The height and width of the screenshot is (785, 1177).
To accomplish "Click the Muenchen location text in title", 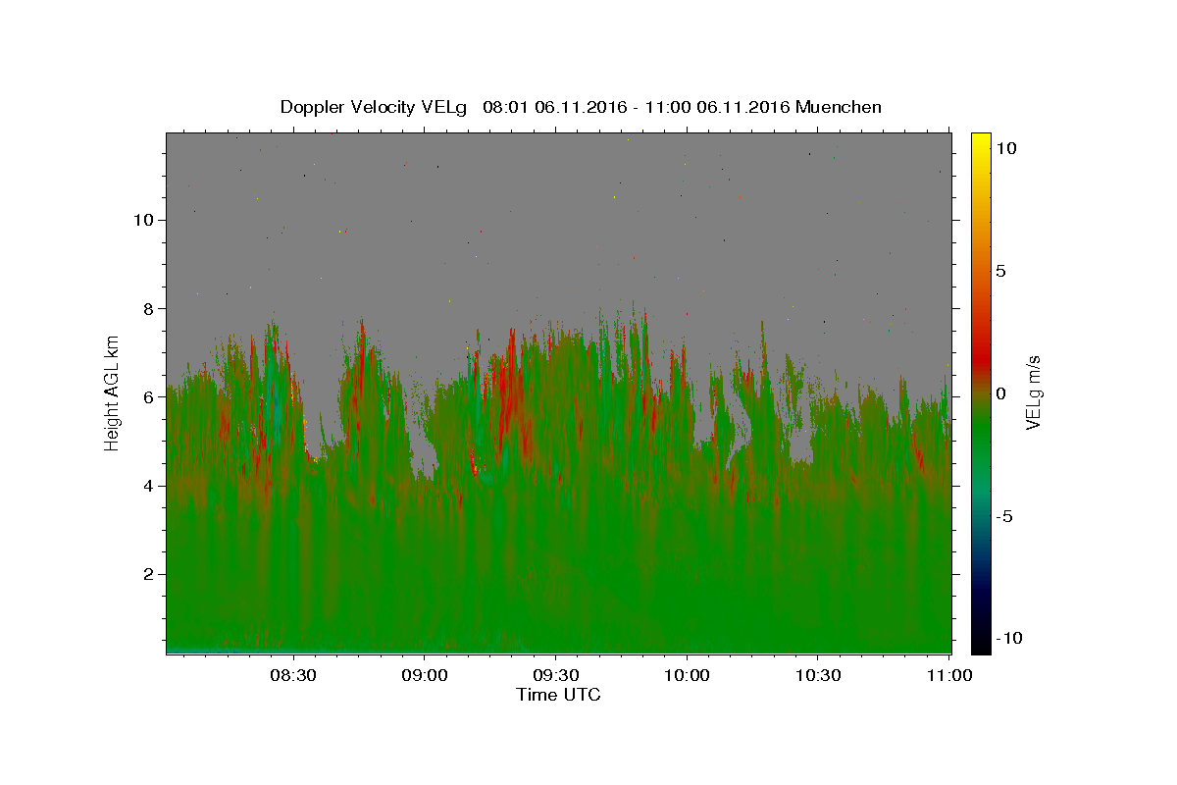I will coord(839,107).
